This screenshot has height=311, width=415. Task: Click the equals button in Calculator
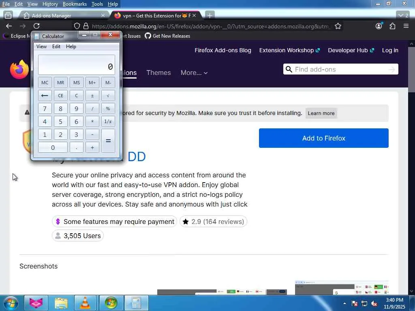[108, 141]
